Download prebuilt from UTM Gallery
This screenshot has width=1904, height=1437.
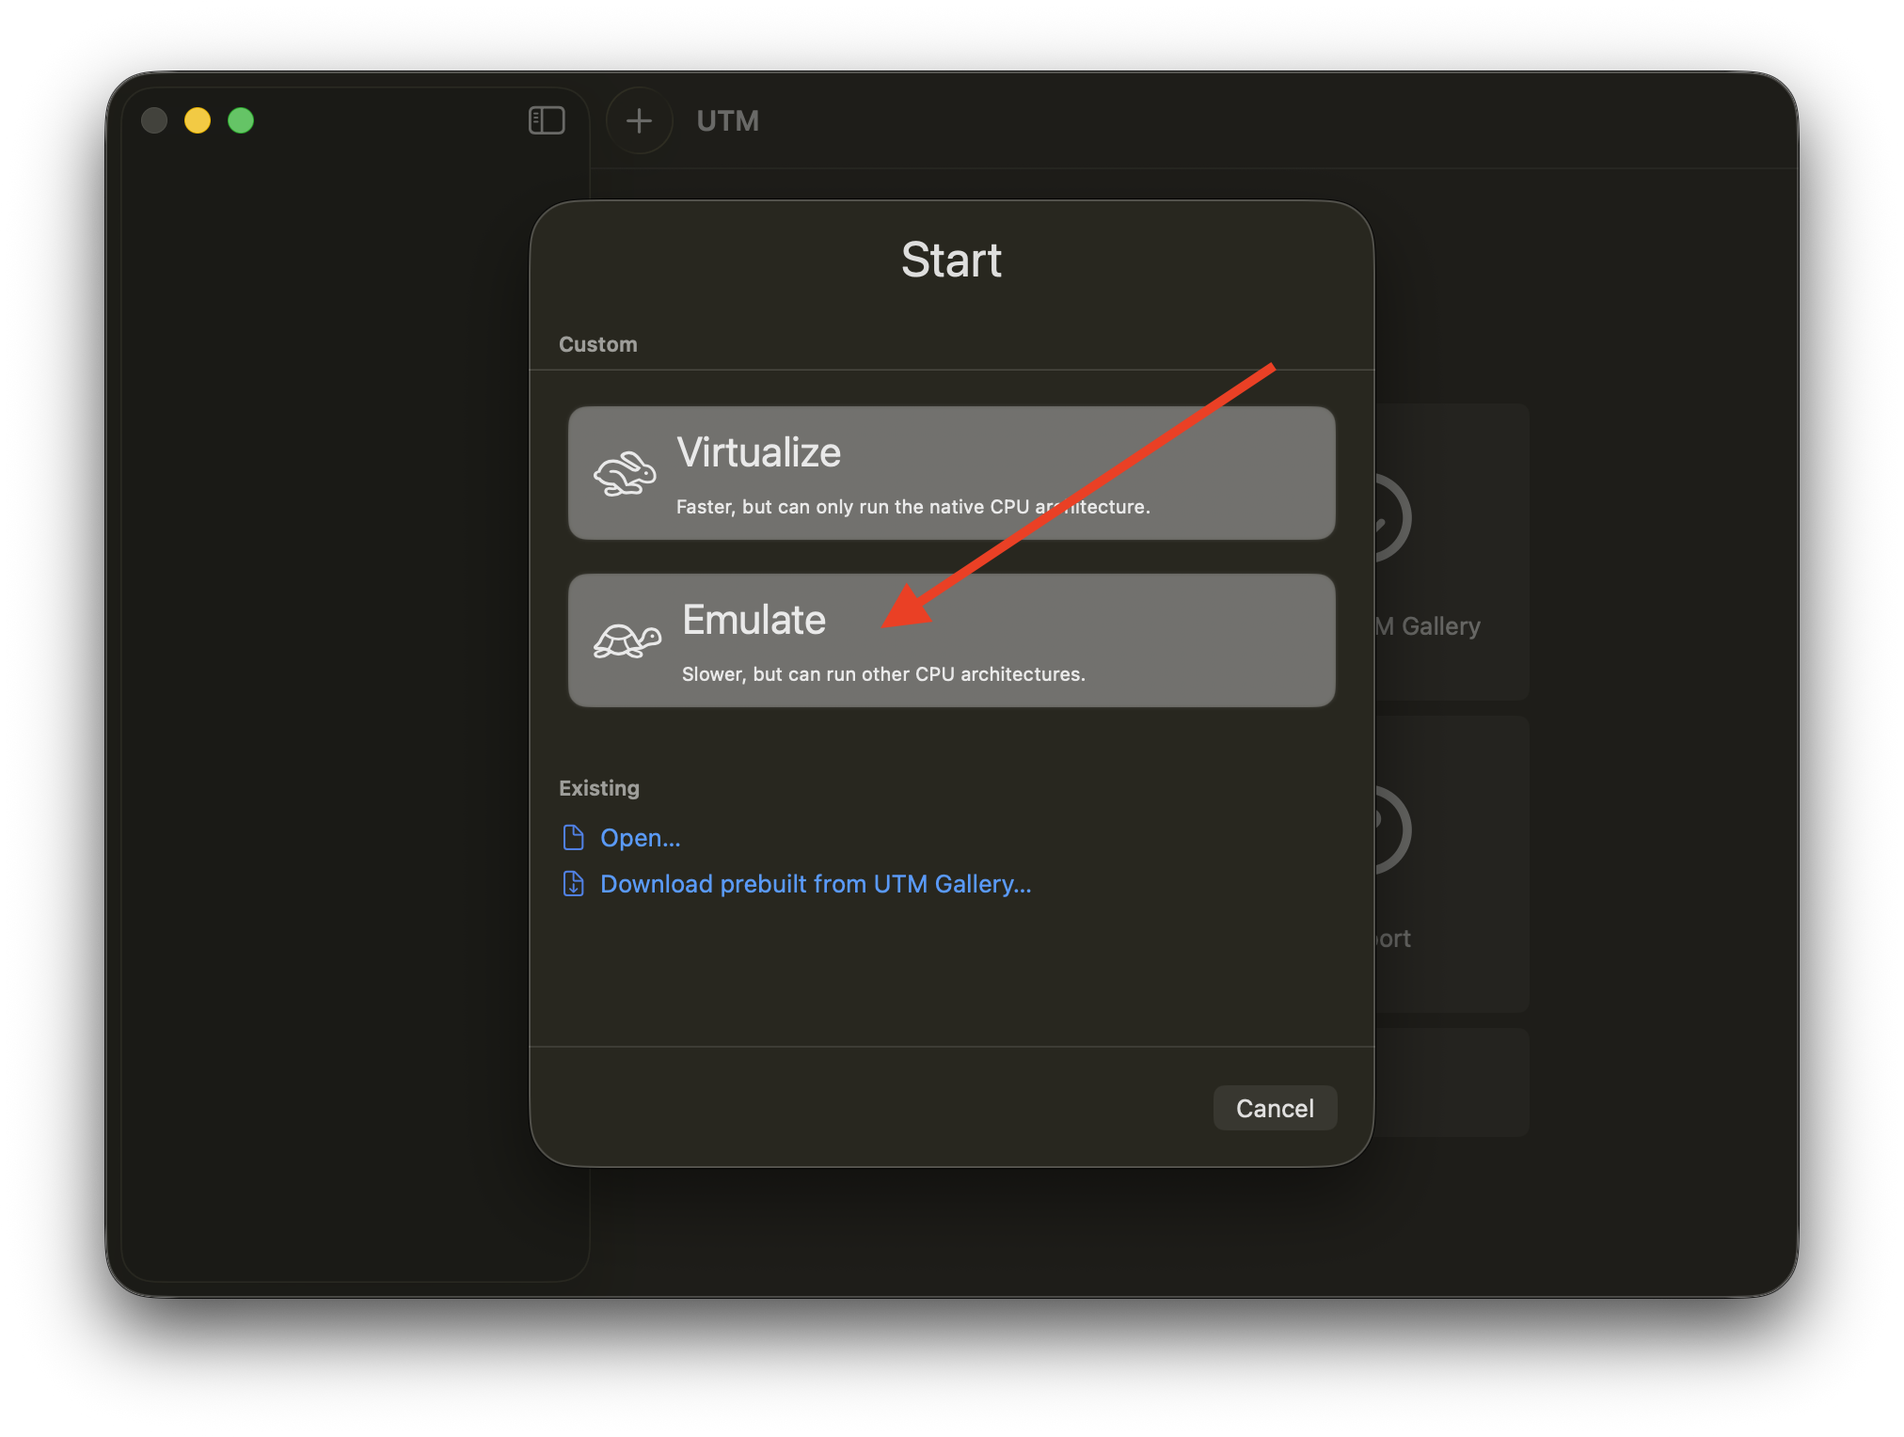(x=815, y=883)
